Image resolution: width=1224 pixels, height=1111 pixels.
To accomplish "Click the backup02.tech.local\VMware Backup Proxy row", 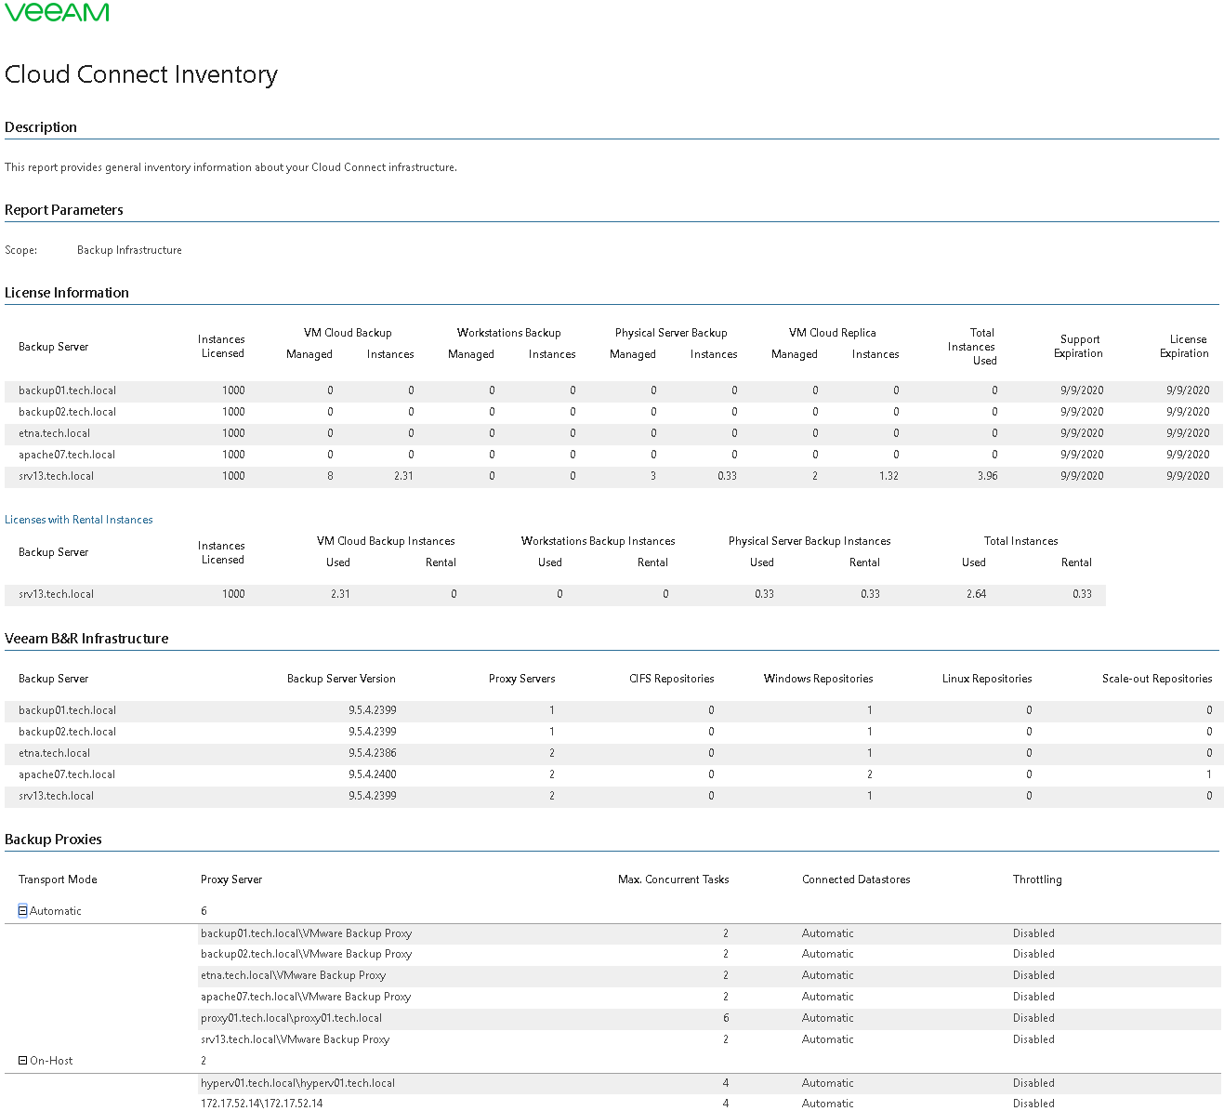I will [x=709, y=954].
